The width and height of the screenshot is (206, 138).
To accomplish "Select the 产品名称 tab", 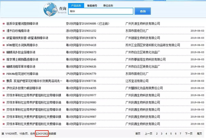I will tap(76, 6).
